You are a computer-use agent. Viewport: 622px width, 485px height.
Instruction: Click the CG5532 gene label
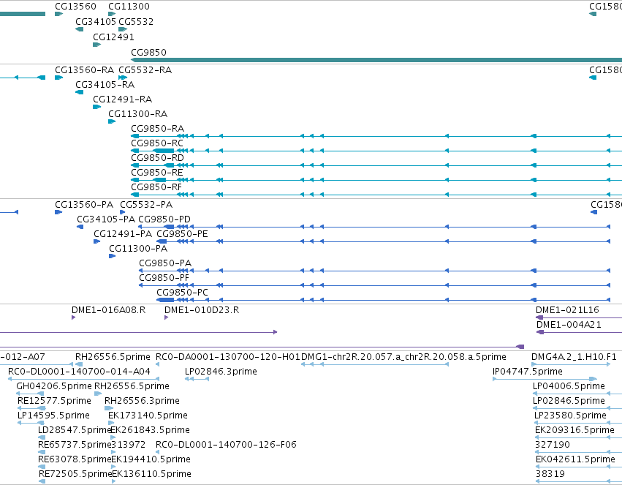136,21
